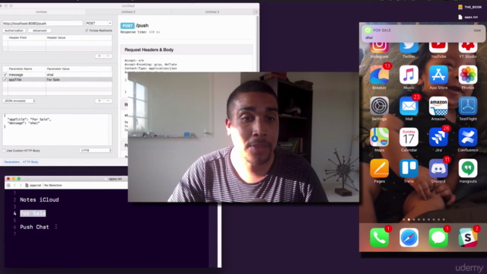Viewport: 487px width, 274px height.
Task: Open the UTF8 charset dropdown
Action: [x=96, y=151]
